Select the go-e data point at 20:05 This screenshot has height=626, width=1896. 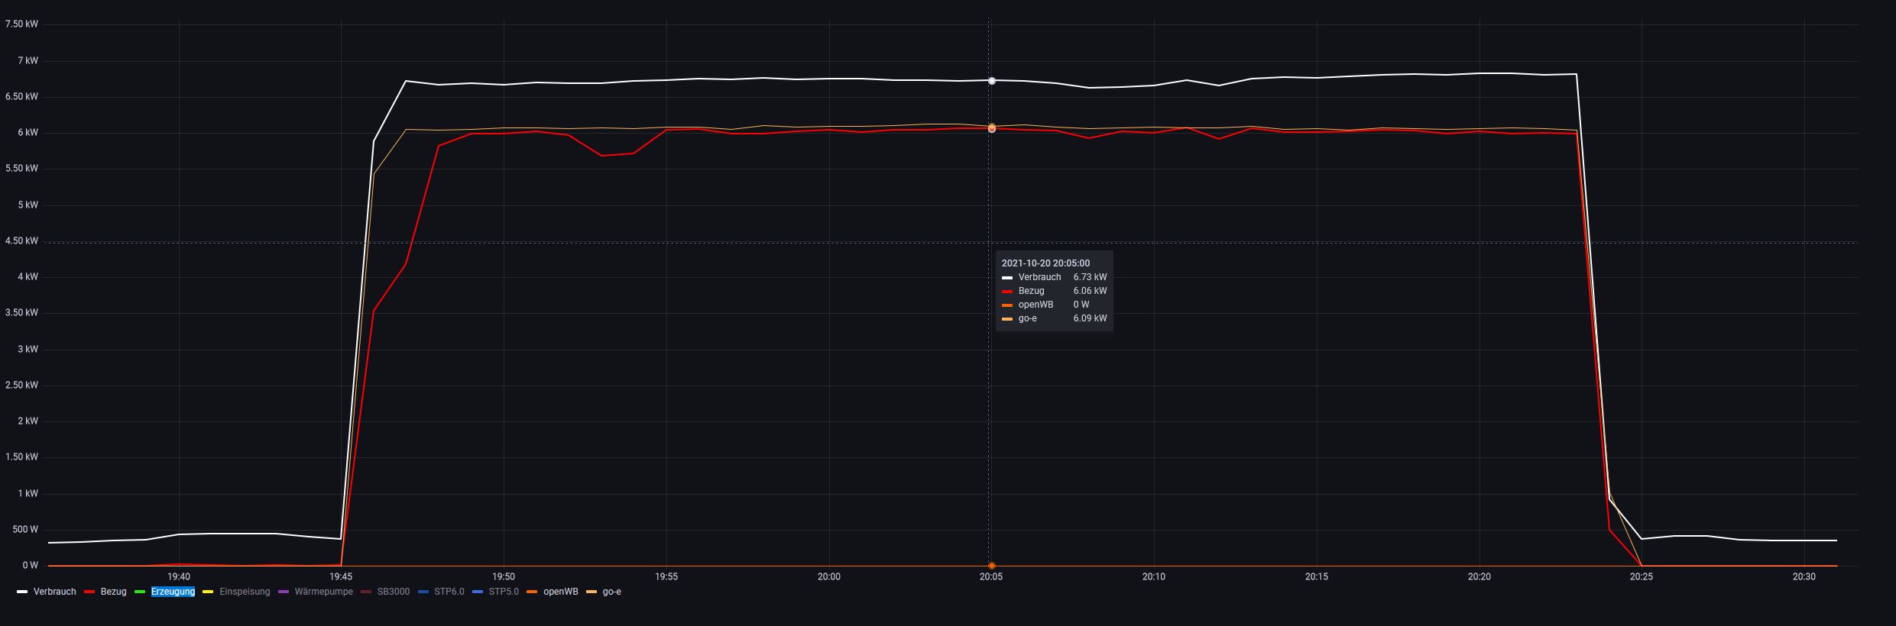pyautogui.click(x=992, y=127)
